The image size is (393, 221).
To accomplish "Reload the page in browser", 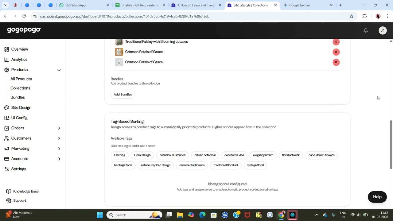I will [24, 16].
